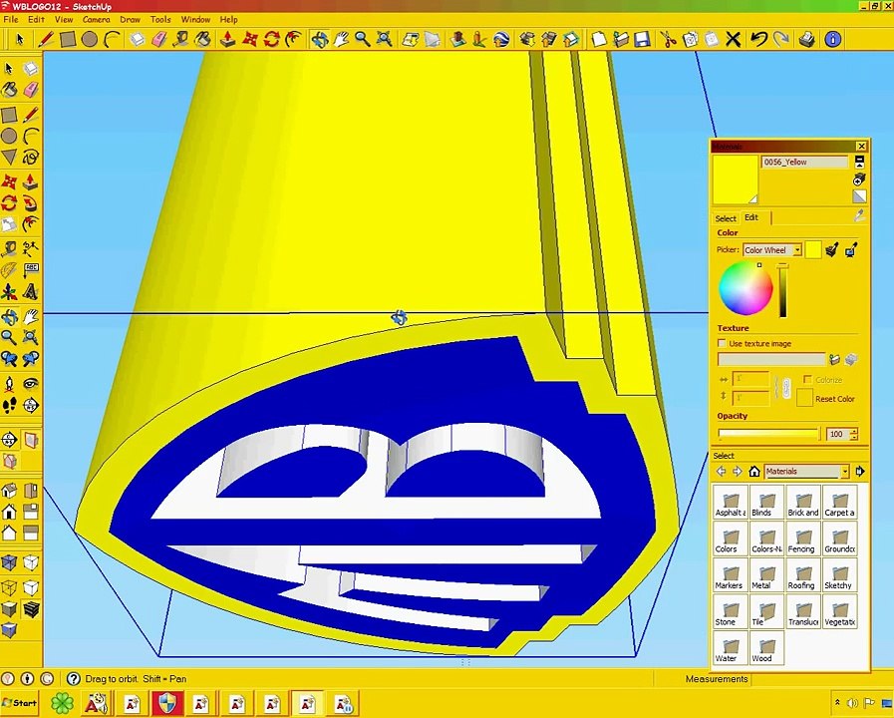This screenshot has width=894, height=718.
Task: Click Zoom Extents in top toolbar
Action: (385, 39)
